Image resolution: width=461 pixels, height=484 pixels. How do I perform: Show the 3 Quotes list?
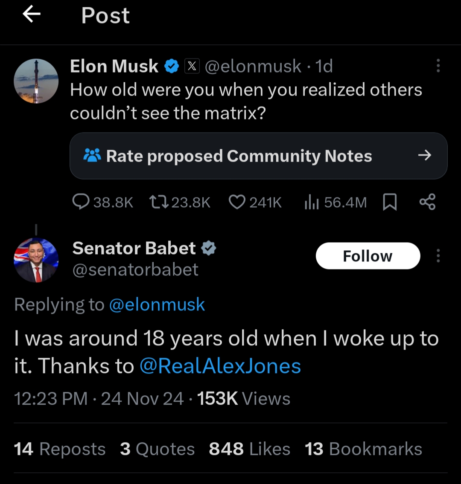pos(157,449)
